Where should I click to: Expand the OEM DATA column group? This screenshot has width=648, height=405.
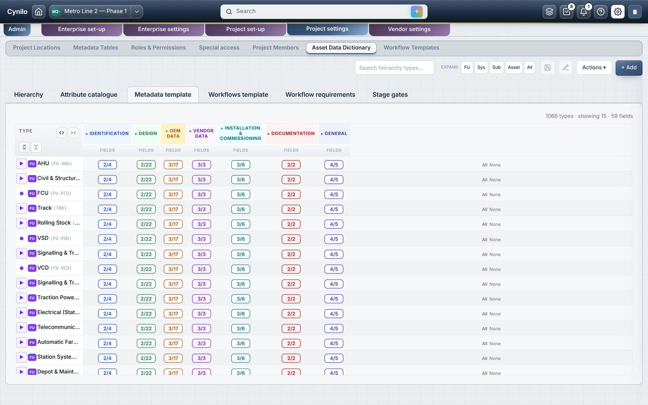[173, 134]
